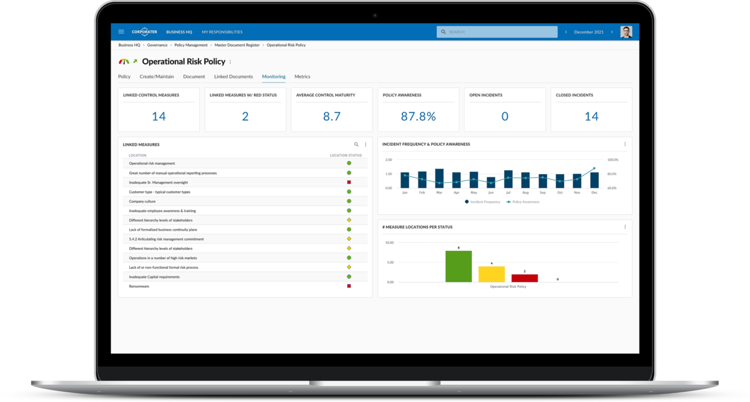Open the Linked Measures search icon

point(356,144)
